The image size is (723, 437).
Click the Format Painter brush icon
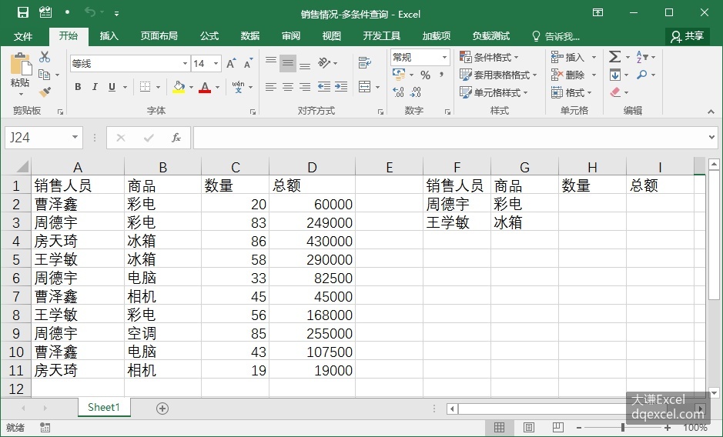(44, 92)
